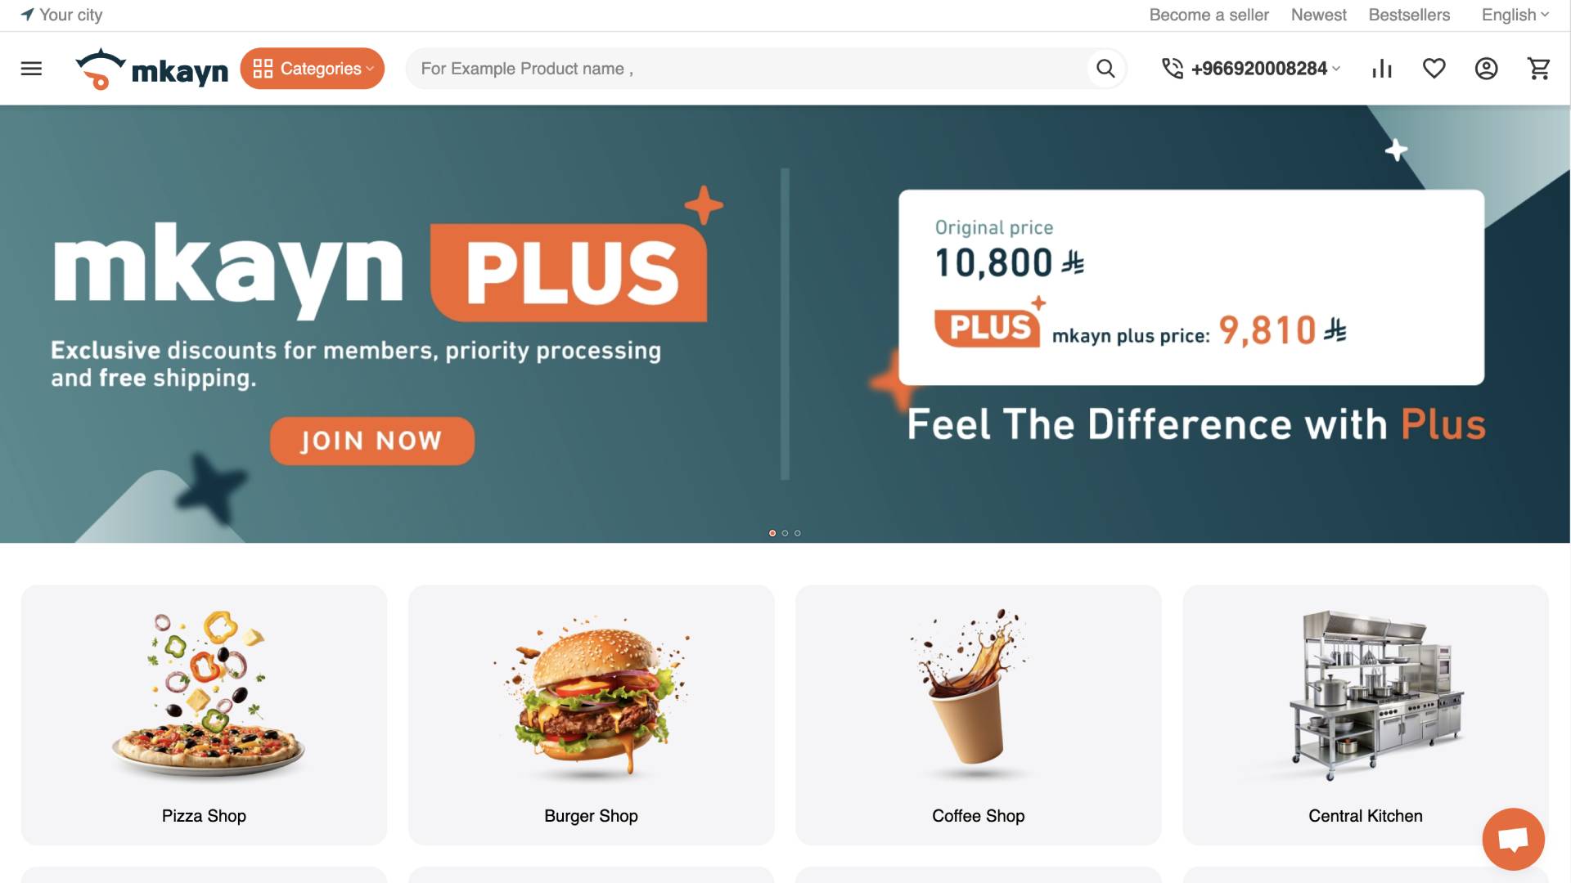Click the search magnifier icon
The width and height of the screenshot is (1571, 883).
click(1105, 69)
